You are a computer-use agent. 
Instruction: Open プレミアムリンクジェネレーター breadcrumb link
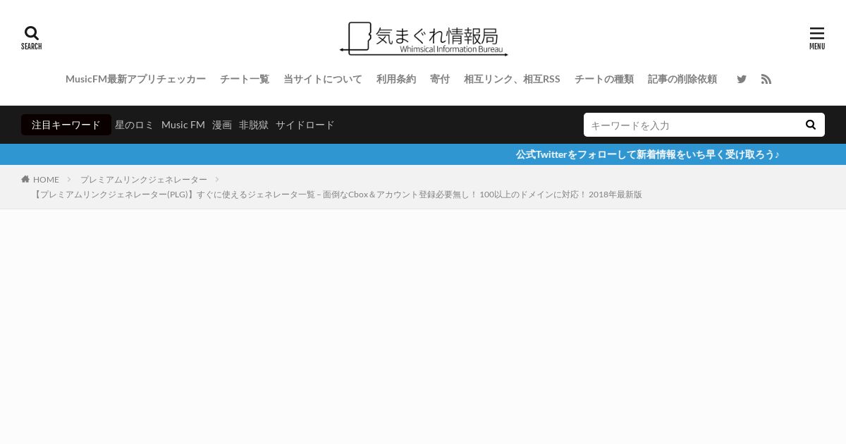(x=144, y=180)
